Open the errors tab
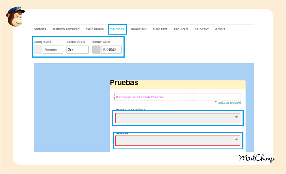Viewport: 286px width, 174px height. click(x=220, y=29)
